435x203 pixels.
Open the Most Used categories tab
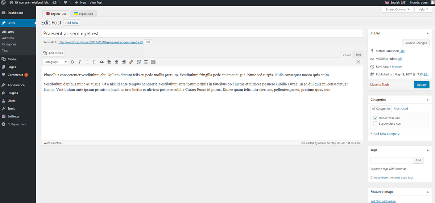coord(401,108)
